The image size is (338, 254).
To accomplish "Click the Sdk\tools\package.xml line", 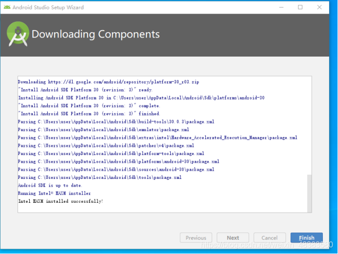I will pos(100,177).
